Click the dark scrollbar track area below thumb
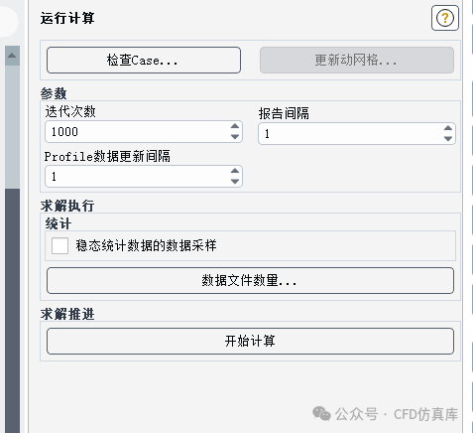 [12, 311]
